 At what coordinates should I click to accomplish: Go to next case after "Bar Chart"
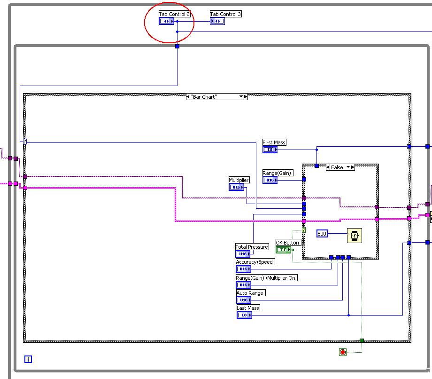point(246,96)
